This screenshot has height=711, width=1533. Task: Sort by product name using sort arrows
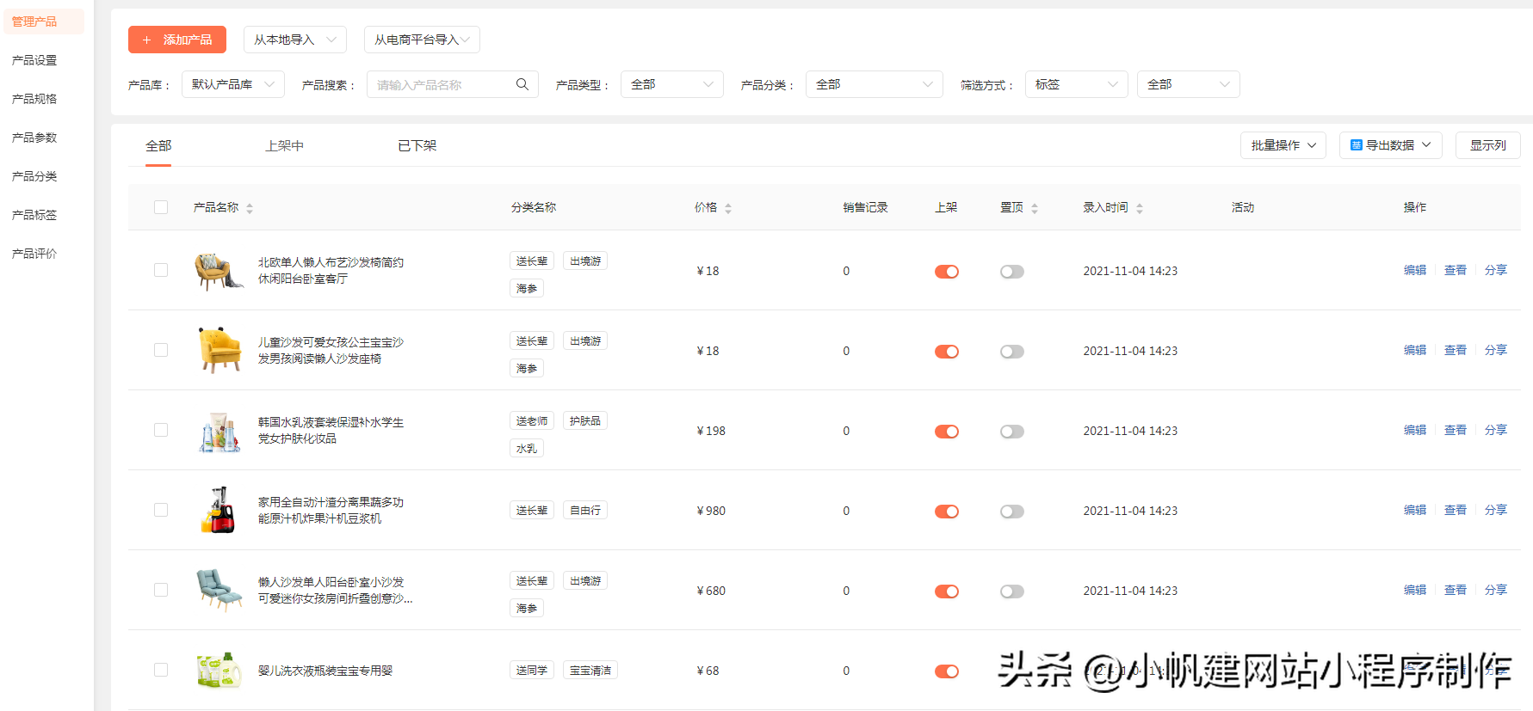coord(250,208)
